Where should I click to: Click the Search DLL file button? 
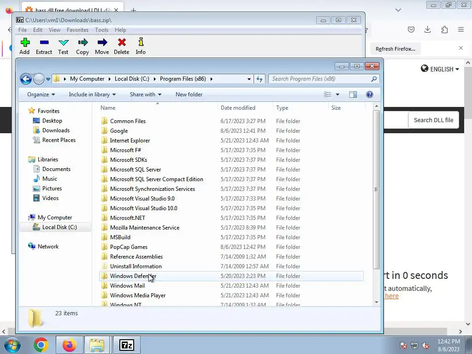point(433,120)
